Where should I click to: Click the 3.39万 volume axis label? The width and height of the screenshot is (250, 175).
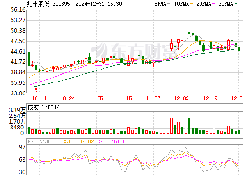[x=17, y=110]
